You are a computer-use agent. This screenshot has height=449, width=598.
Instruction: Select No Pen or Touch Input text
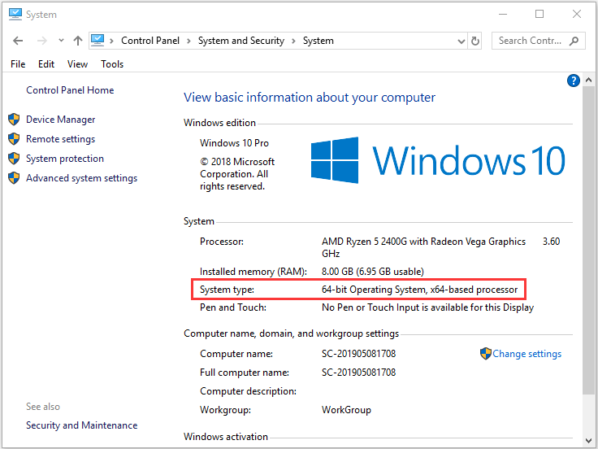point(427,307)
